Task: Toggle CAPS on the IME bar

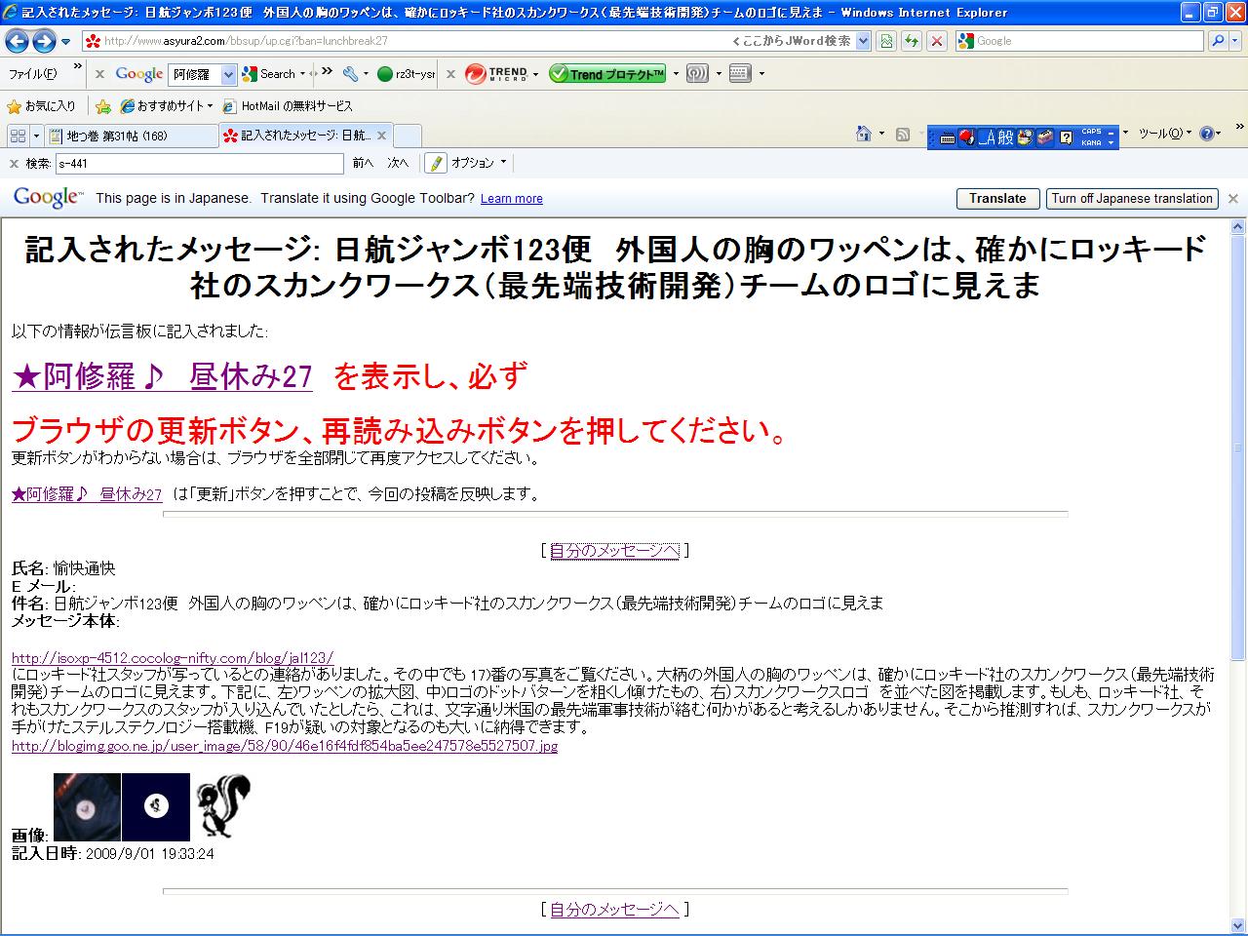Action: 1091,133
